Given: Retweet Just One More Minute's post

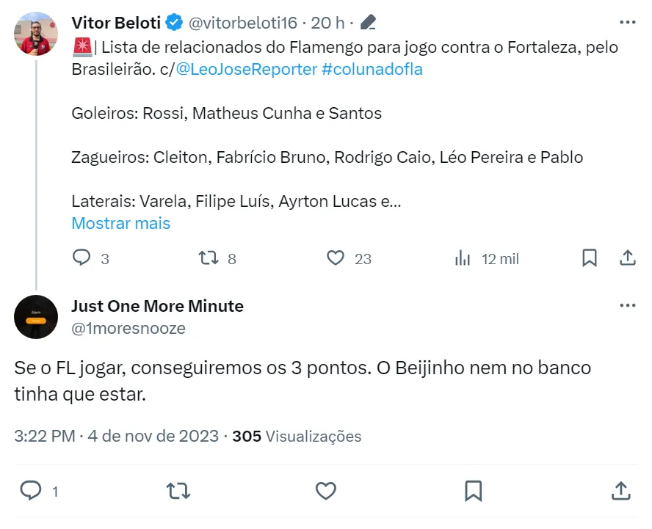Looking at the screenshot, I should pyautogui.click(x=178, y=490).
